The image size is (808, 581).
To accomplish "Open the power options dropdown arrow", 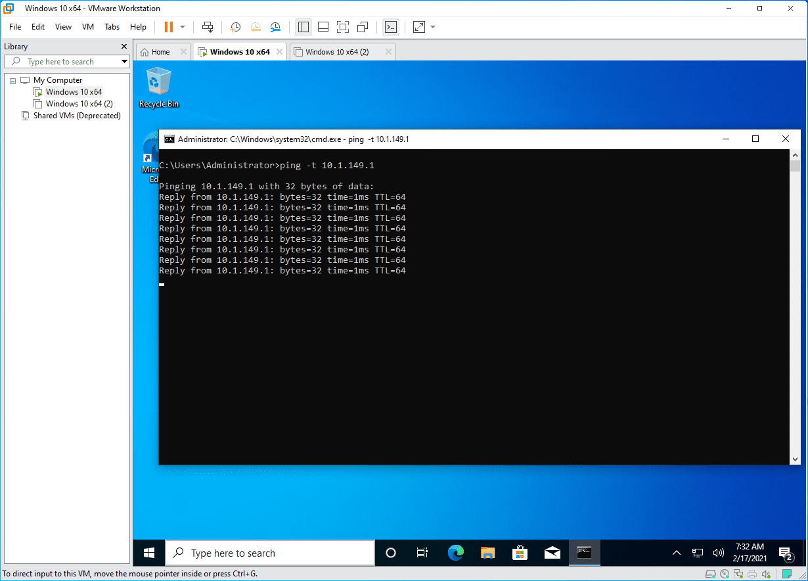I will [183, 27].
